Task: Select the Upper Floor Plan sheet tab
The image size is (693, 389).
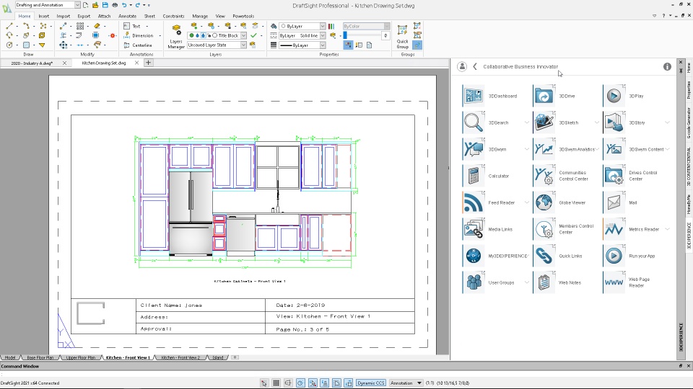Action: click(x=80, y=357)
